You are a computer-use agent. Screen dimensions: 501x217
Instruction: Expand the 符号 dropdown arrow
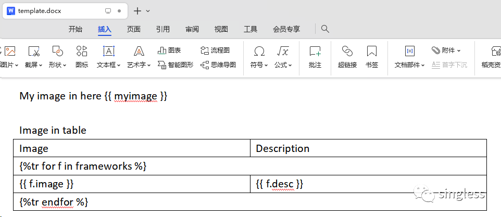(266, 66)
